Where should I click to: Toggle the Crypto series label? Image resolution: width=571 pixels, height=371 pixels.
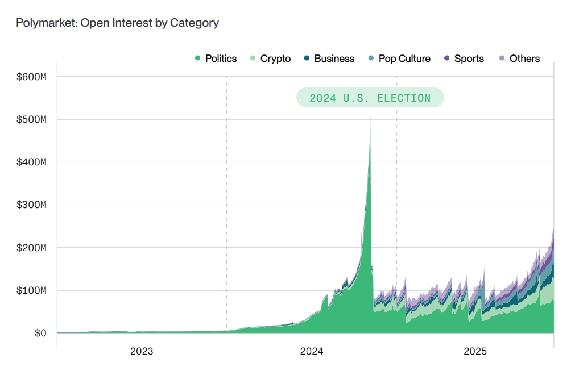tap(275, 59)
